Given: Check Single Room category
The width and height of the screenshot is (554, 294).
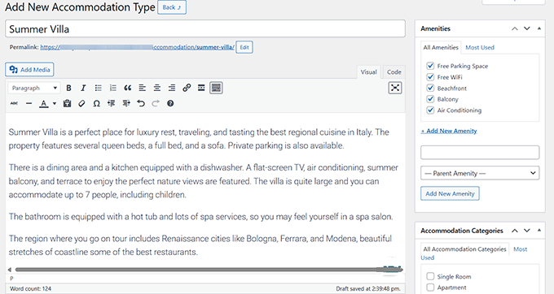Looking at the screenshot, I should coord(430,276).
